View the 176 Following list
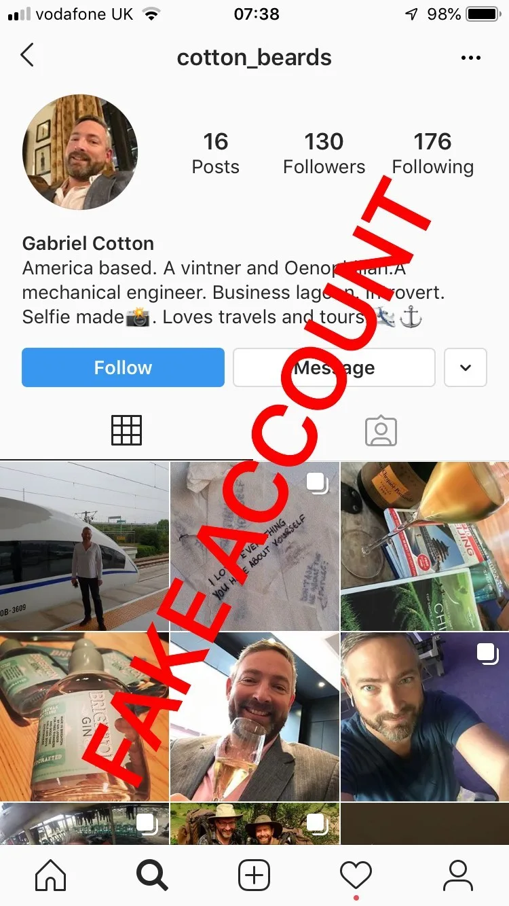Image resolution: width=509 pixels, height=906 pixels. pos(433,153)
